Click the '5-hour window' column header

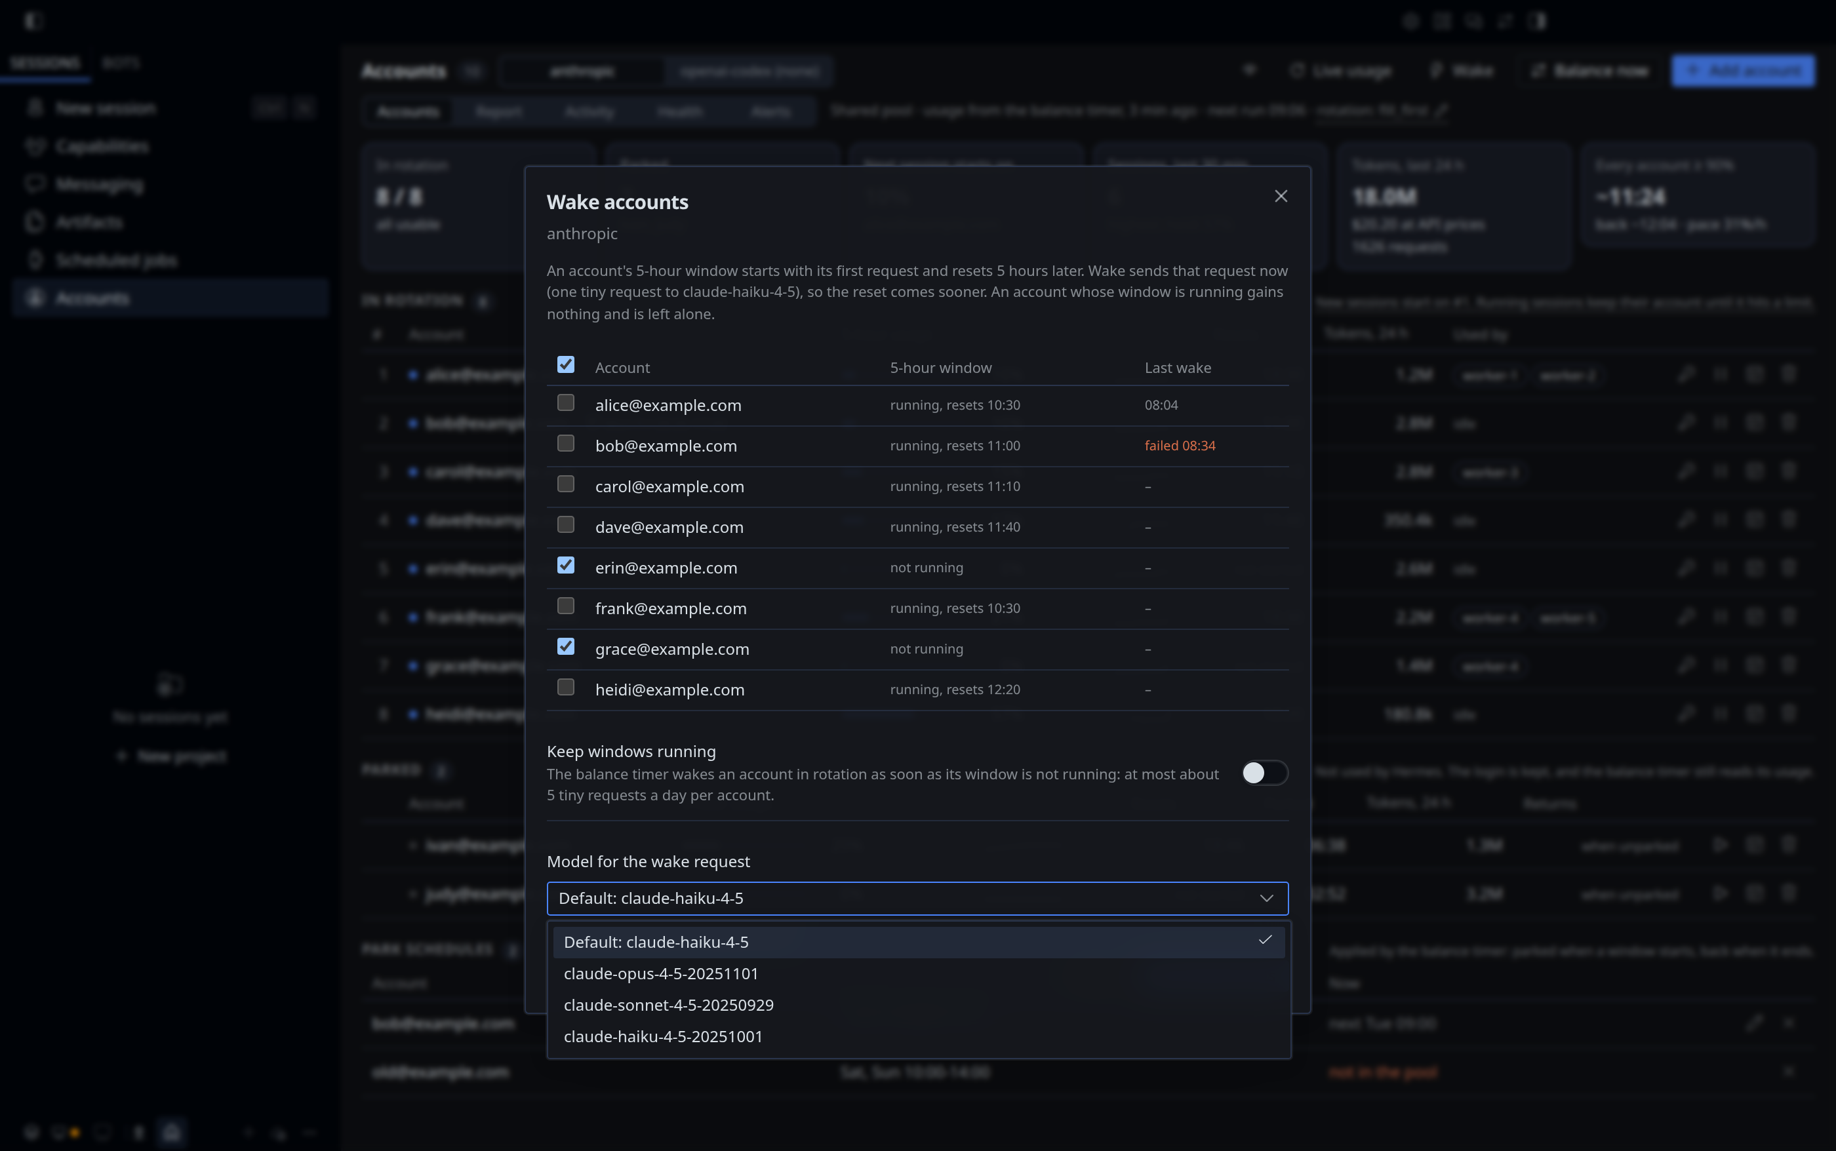(x=940, y=368)
